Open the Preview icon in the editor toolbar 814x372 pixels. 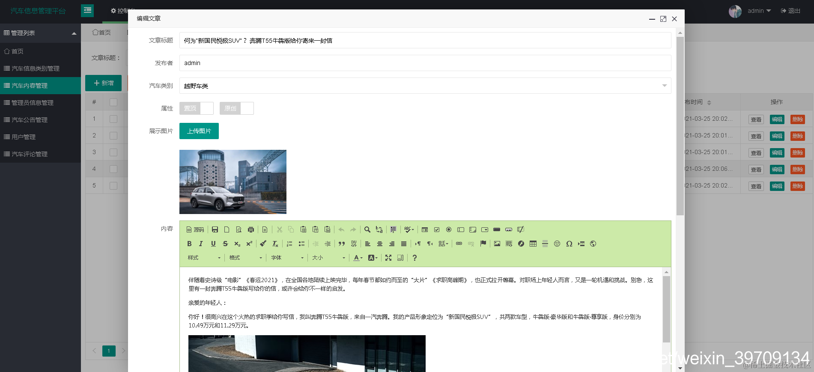click(239, 230)
